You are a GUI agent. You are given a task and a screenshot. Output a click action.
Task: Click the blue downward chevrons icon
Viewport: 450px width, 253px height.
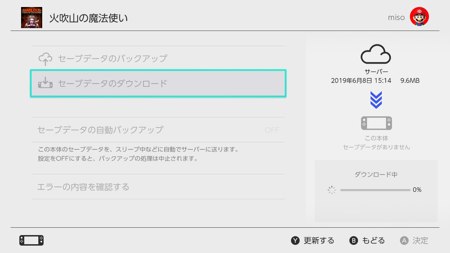coord(376,100)
